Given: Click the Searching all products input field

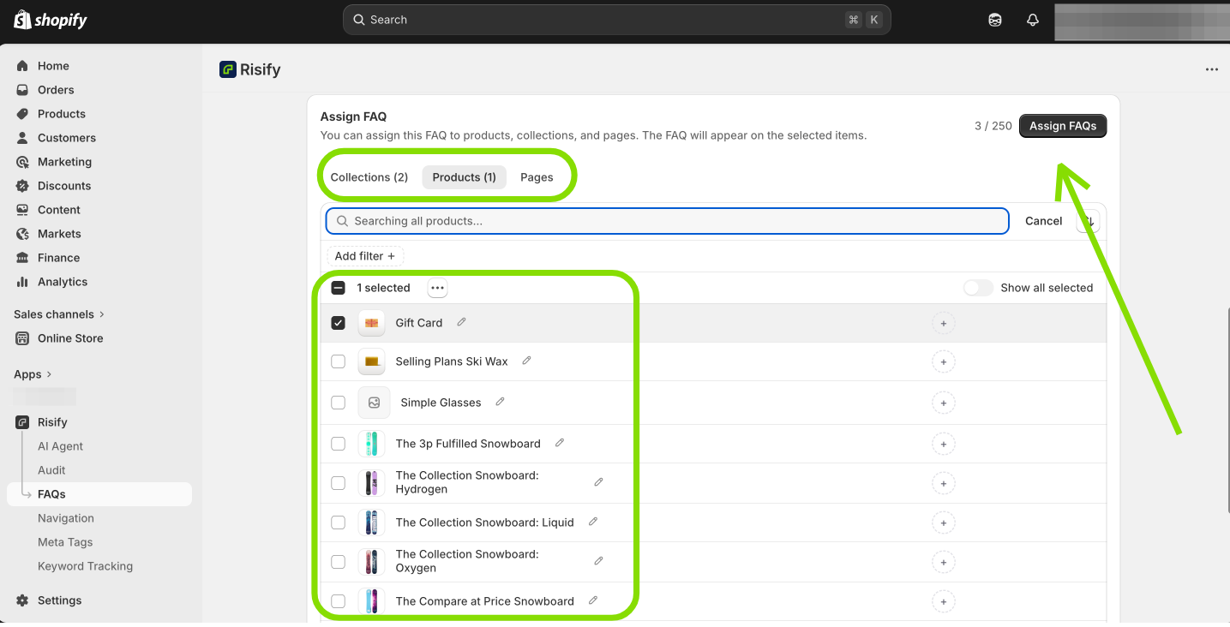Looking at the screenshot, I should [x=667, y=221].
